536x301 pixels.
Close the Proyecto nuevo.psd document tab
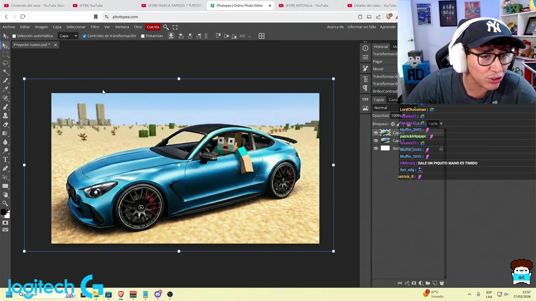pyautogui.click(x=55, y=45)
